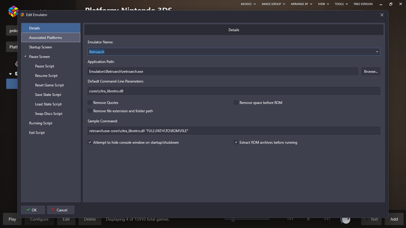Open the IMAGE GROUP dropdown menu
Screen dimensions: 406x228
point(273,4)
